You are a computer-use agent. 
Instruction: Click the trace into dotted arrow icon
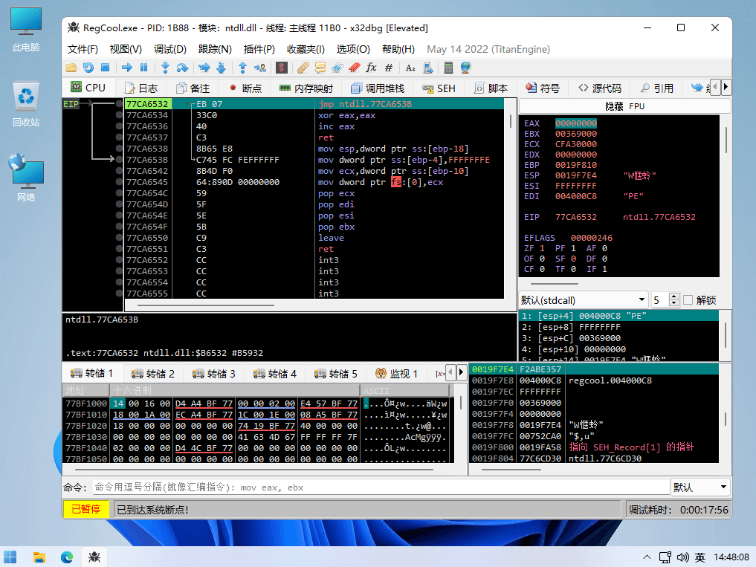tap(204, 68)
